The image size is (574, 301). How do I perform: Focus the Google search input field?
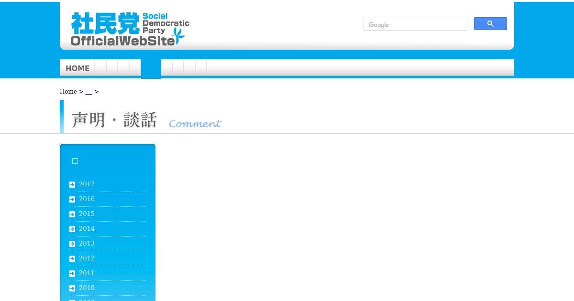[415, 24]
